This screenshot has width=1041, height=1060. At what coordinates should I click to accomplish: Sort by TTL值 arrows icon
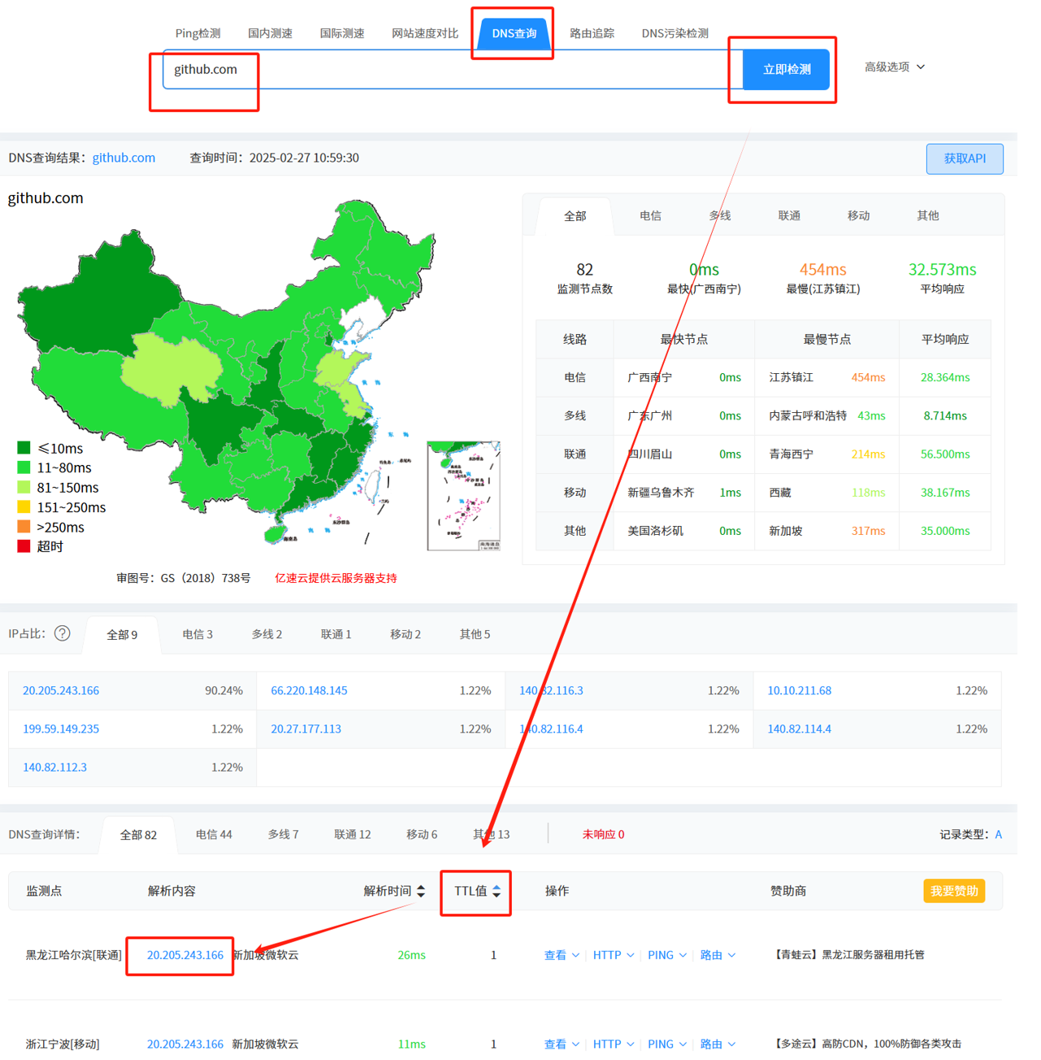click(x=497, y=891)
